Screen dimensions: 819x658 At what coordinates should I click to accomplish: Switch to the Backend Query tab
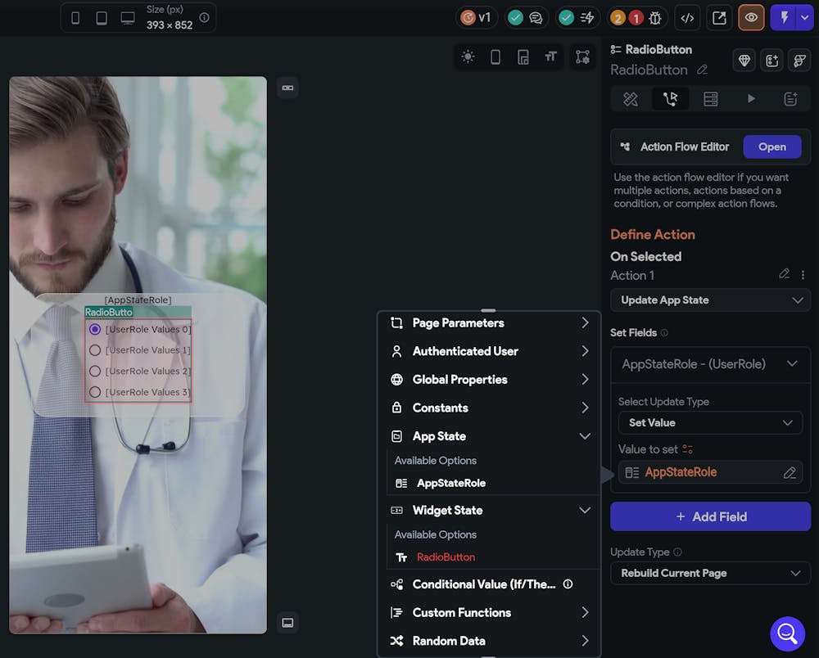(710, 99)
